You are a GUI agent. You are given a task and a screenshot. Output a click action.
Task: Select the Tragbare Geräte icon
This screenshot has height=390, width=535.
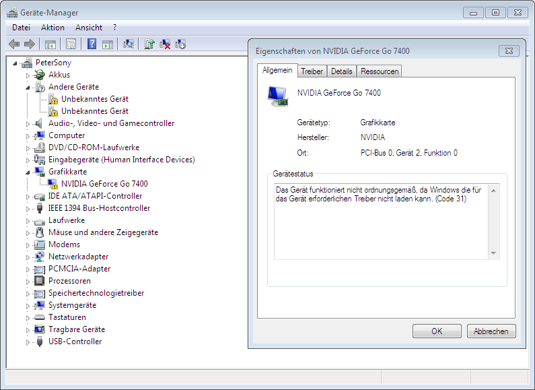[40, 329]
